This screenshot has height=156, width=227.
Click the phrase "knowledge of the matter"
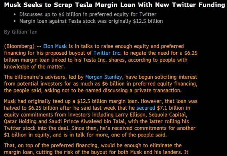pyautogui.click(x=34, y=67)
